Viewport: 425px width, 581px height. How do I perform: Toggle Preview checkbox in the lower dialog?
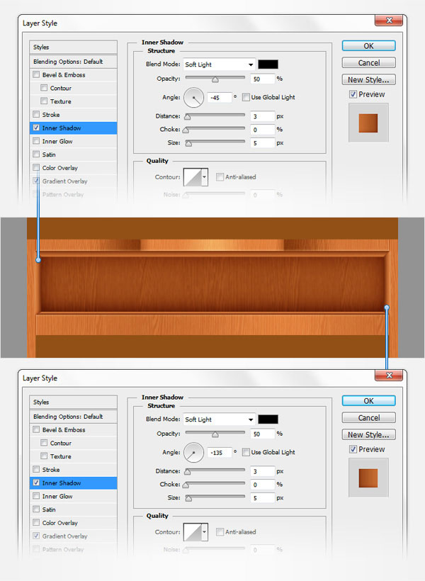coord(353,449)
